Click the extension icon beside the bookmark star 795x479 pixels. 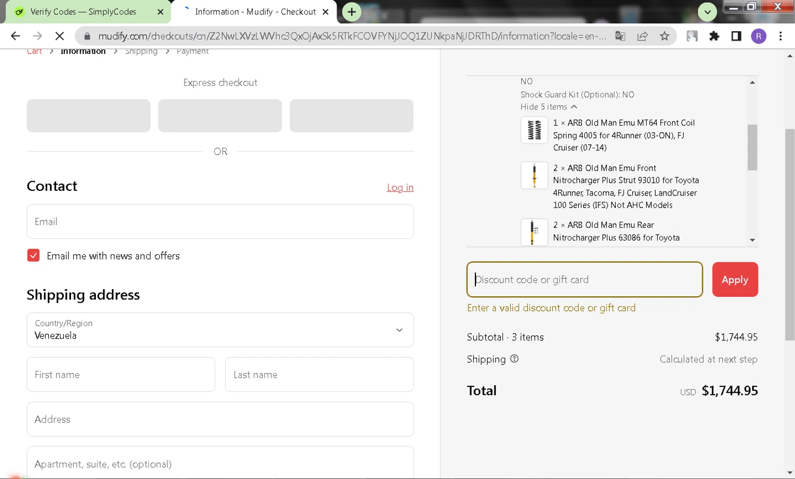tap(692, 36)
